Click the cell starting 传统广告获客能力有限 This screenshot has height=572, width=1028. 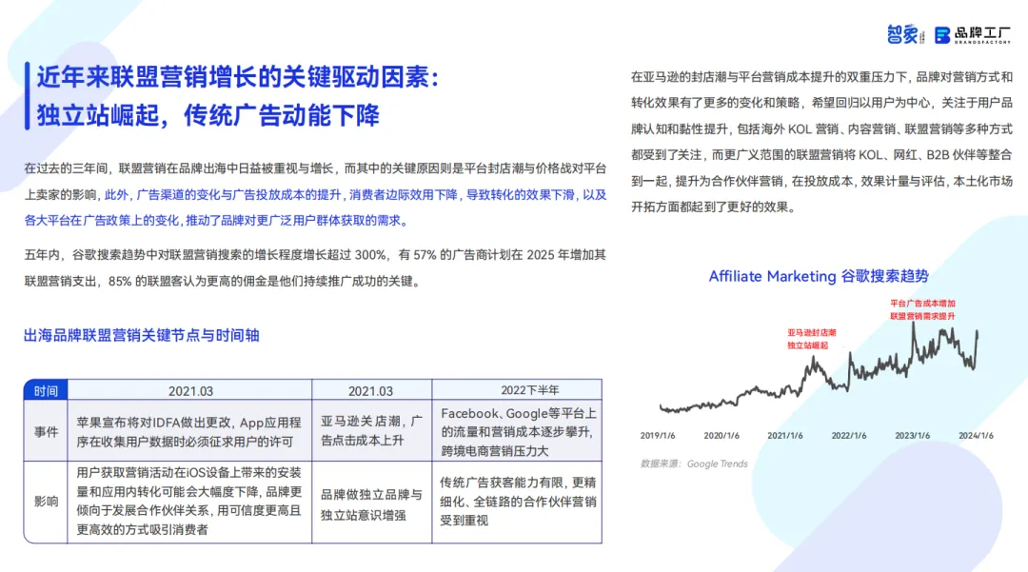(x=518, y=502)
